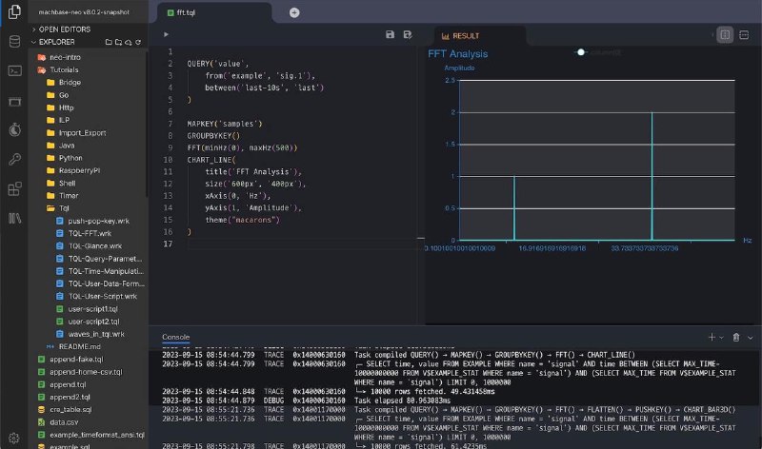
Task: Collapse the Tql folder
Action: [64, 208]
